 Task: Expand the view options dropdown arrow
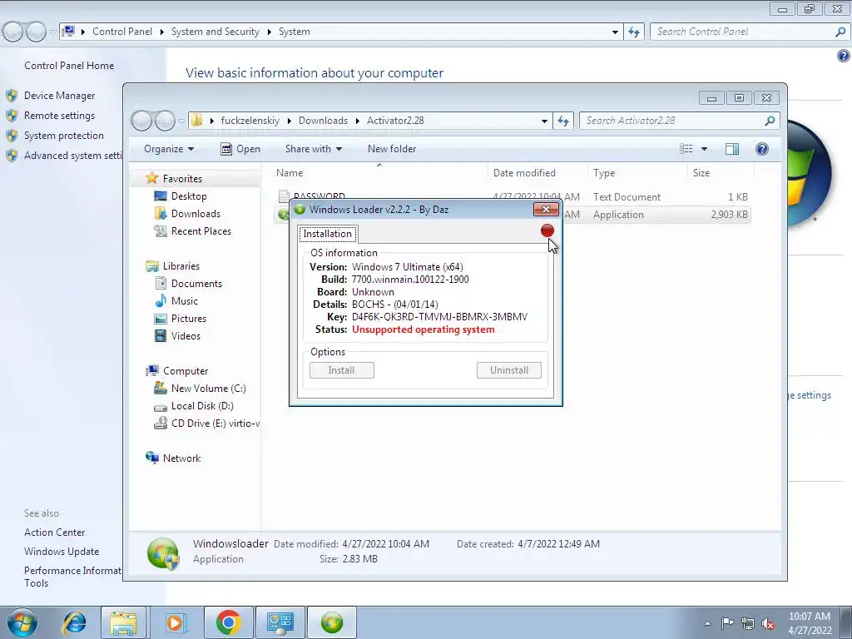pos(704,149)
